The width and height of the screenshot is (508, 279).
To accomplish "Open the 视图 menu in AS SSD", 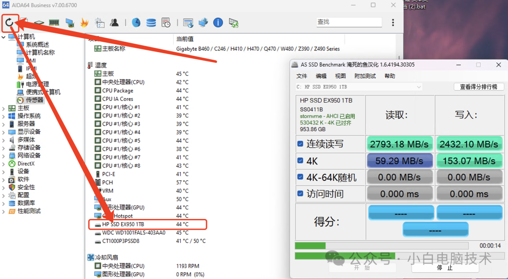I will click(x=341, y=76).
